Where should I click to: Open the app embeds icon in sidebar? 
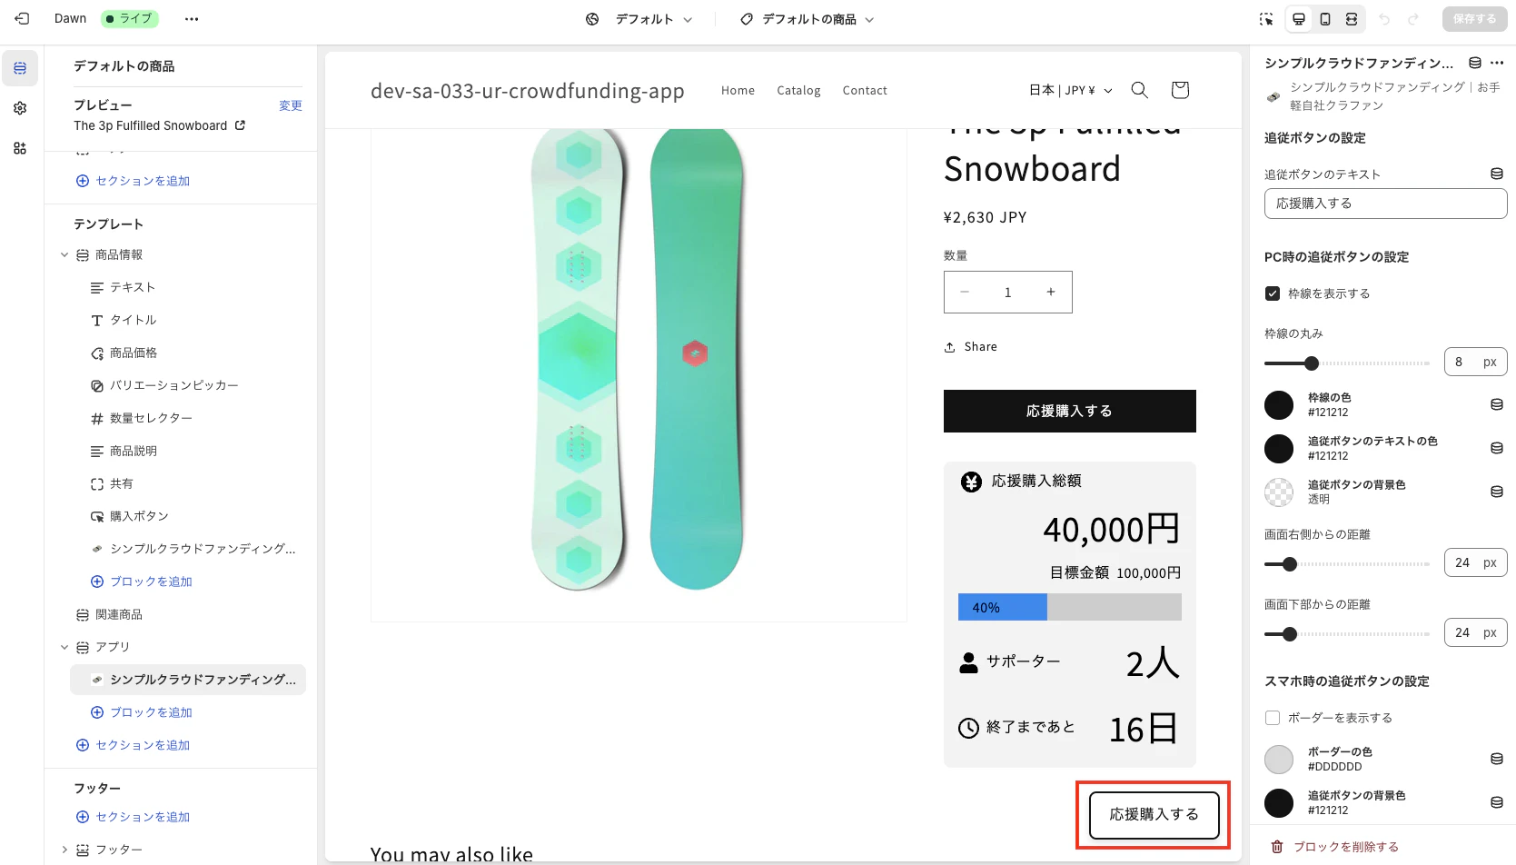20,148
